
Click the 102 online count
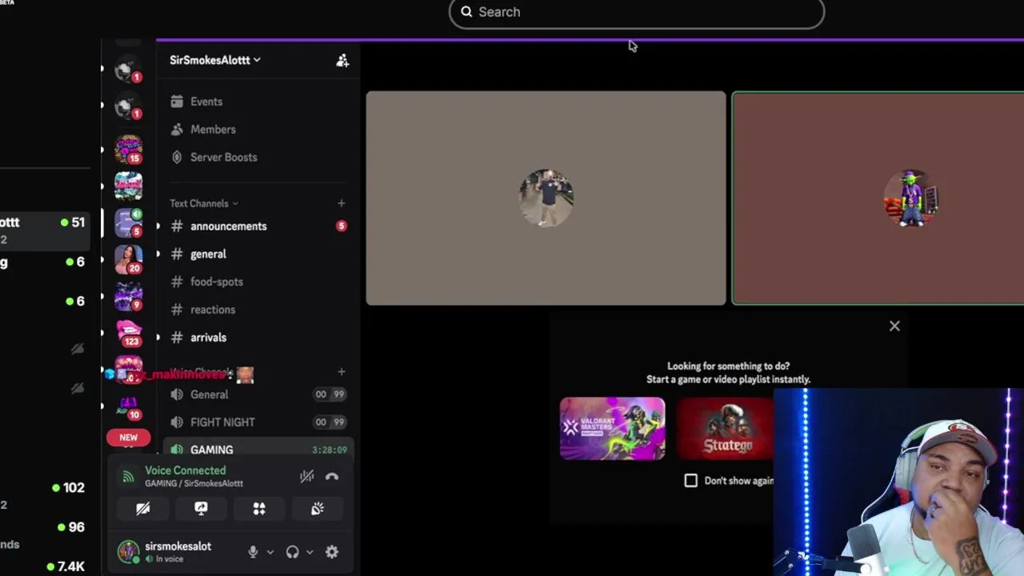(x=74, y=488)
